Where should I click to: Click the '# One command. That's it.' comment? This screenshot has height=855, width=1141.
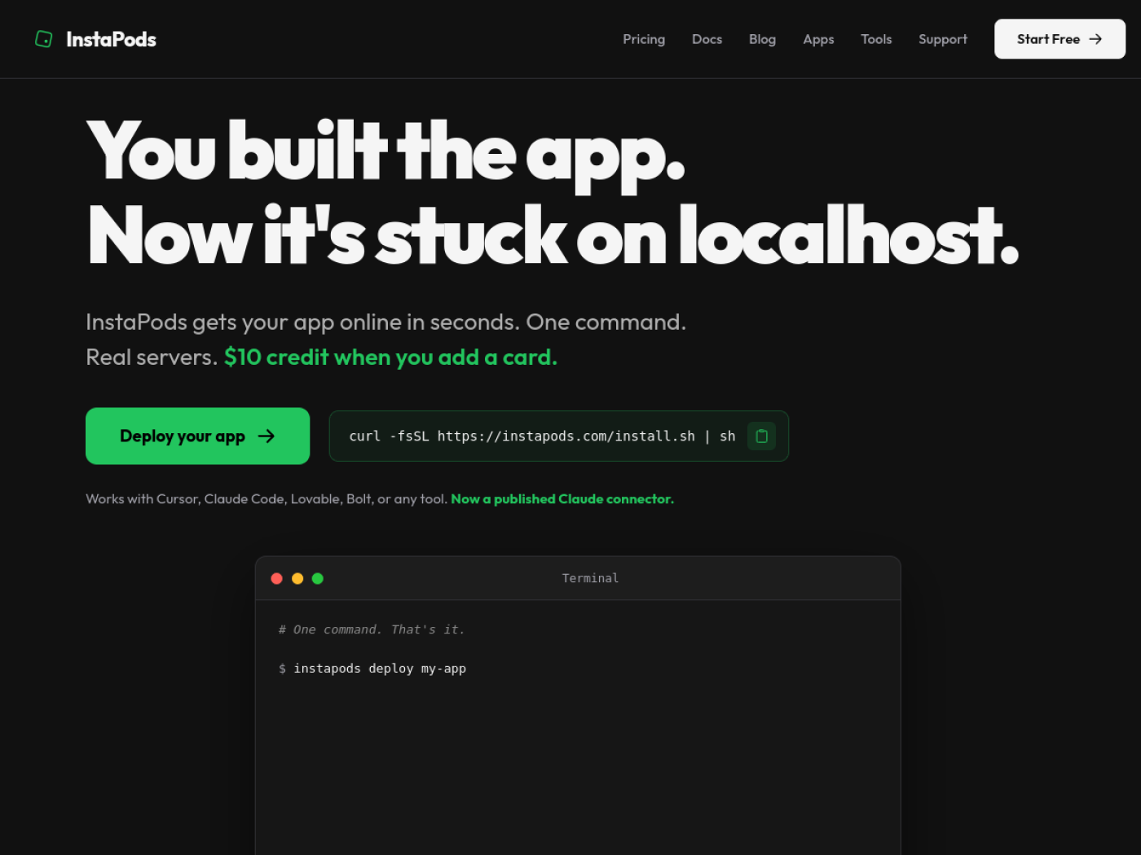coord(372,629)
